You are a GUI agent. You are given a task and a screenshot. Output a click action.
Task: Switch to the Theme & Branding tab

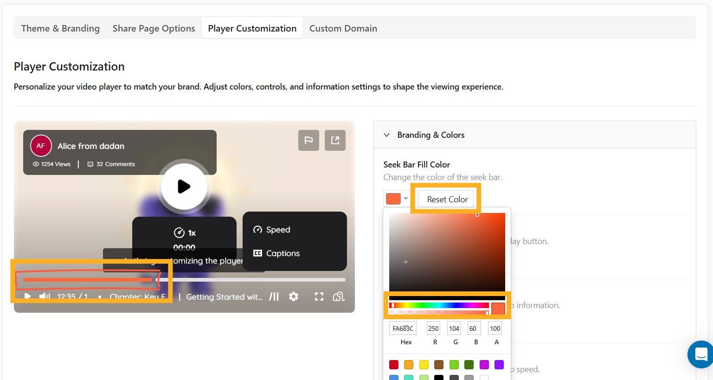coord(60,28)
